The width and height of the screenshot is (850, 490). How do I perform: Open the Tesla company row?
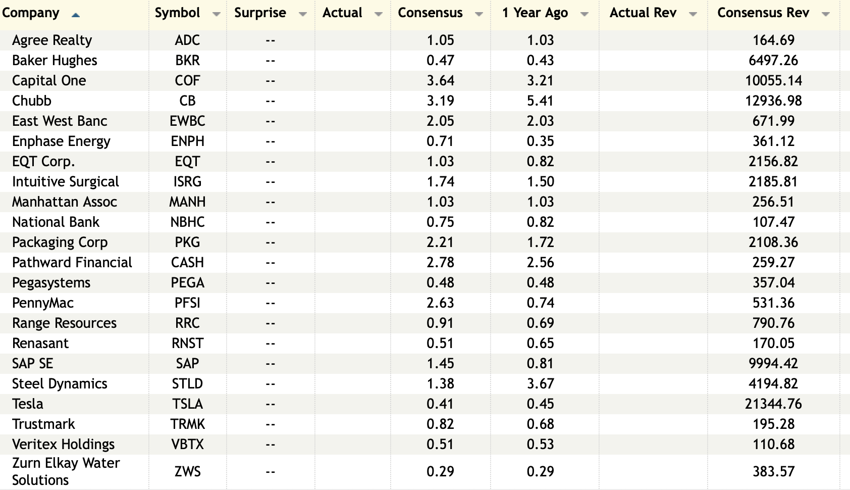tap(28, 404)
